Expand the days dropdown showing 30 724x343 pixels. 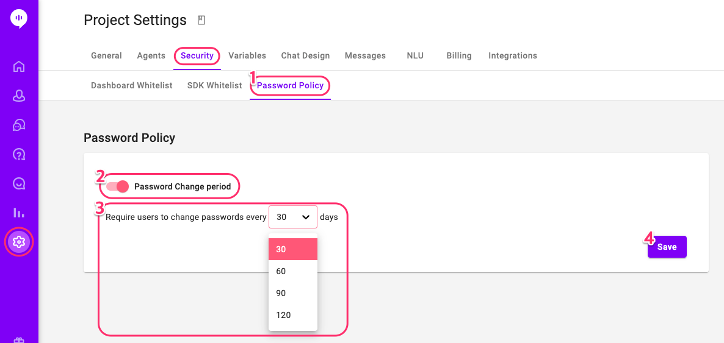coord(293,217)
